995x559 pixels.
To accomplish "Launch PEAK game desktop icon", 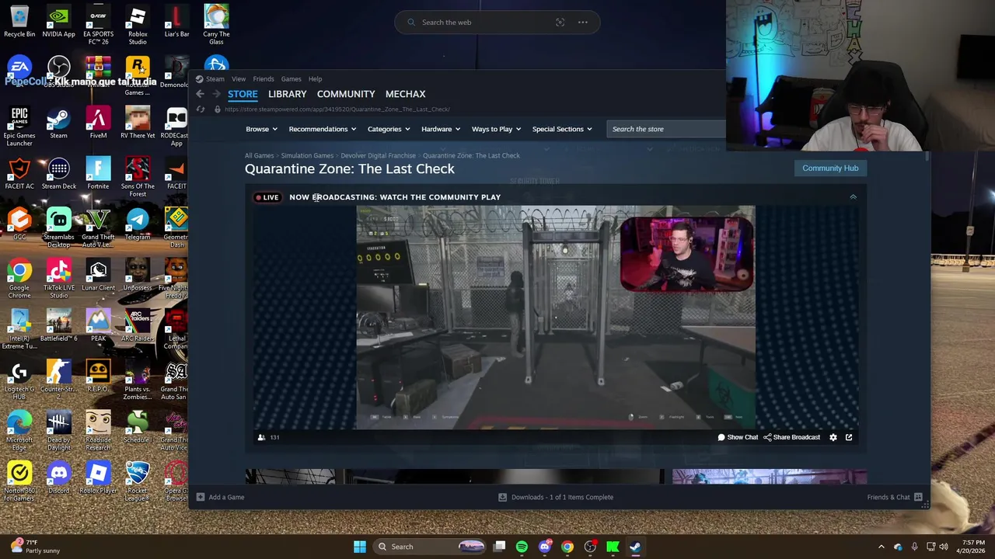I will (98, 327).
